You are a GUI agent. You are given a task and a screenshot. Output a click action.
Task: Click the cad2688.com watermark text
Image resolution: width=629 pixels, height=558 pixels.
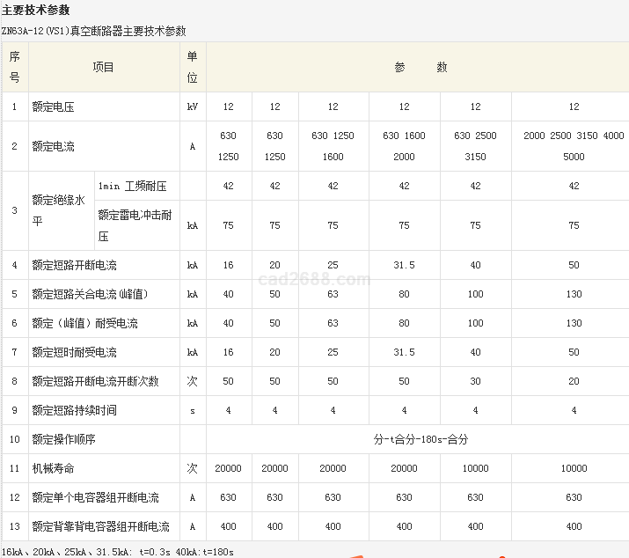[x=315, y=280]
